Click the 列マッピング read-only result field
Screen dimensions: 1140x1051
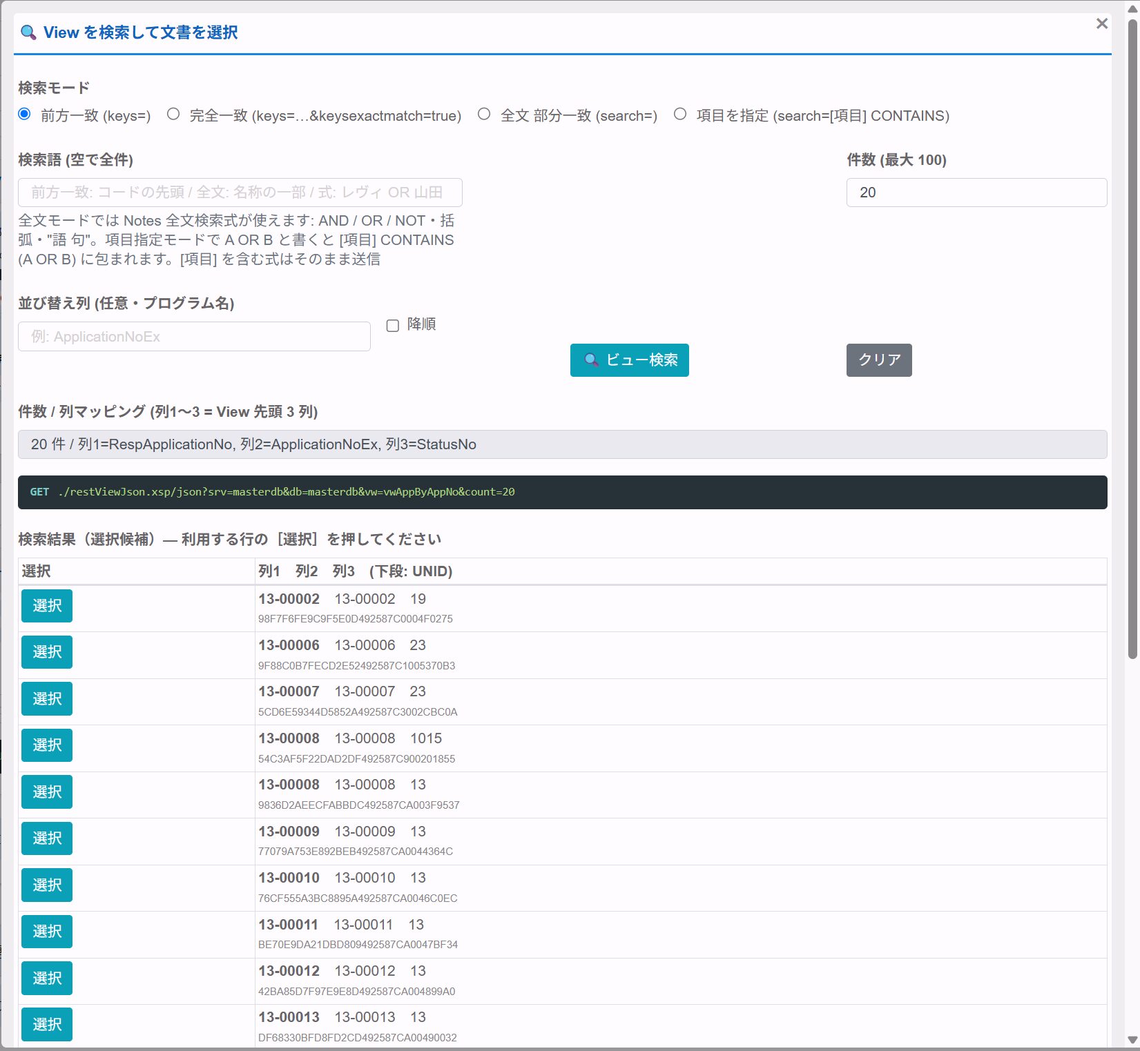click(563, 444)
